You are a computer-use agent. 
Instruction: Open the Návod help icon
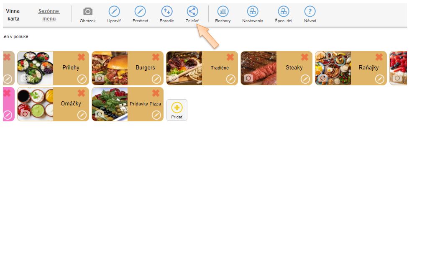pos(310,11)
